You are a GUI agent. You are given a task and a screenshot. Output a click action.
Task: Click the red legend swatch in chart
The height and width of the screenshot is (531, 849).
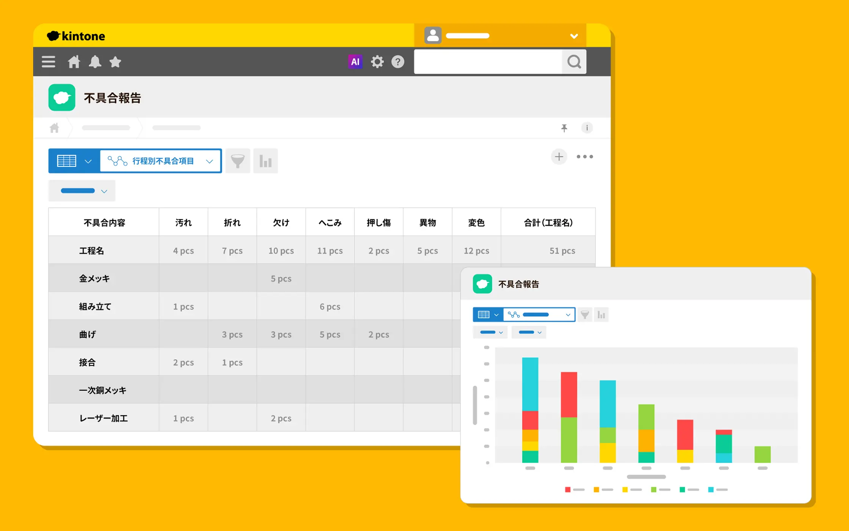pos(567,490)
